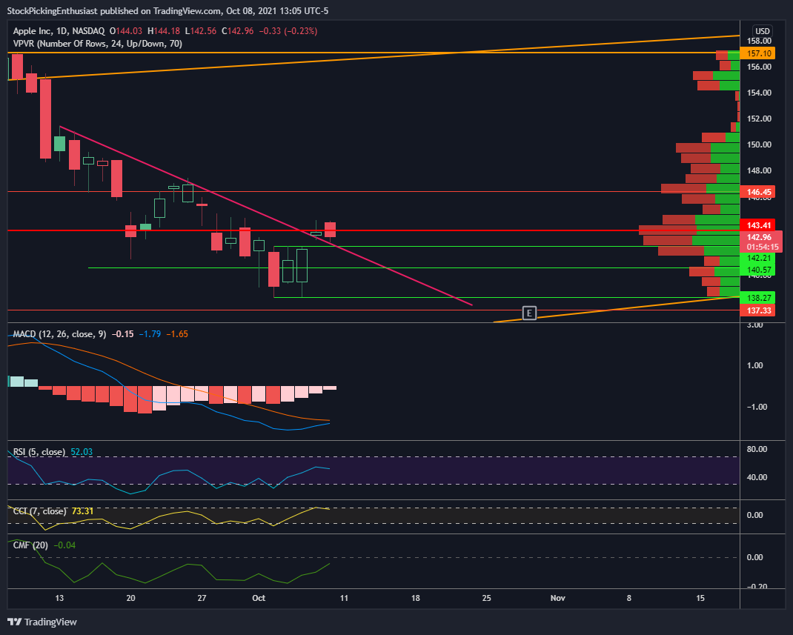
Task: Click the green 142.21 price label
Action: click(759, 258)
